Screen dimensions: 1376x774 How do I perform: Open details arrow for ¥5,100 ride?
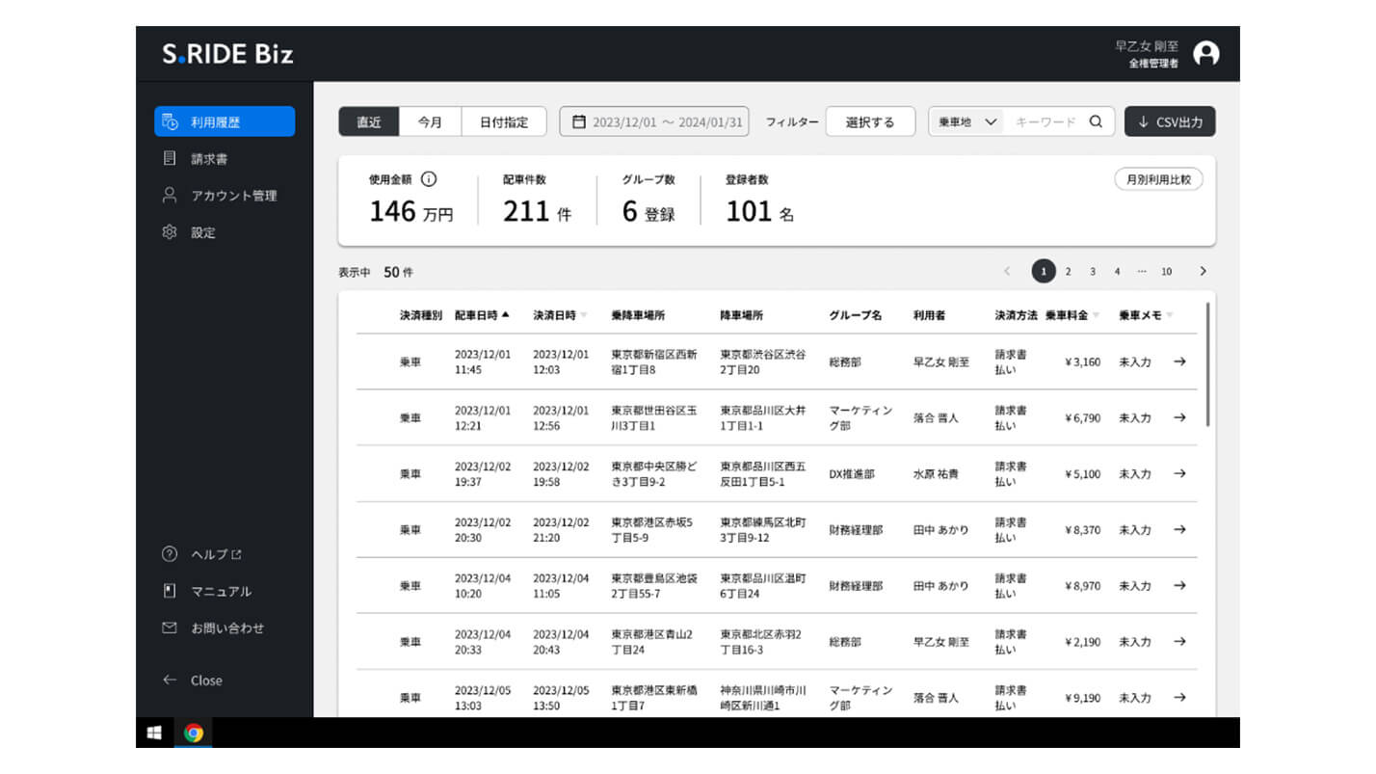1179,473
